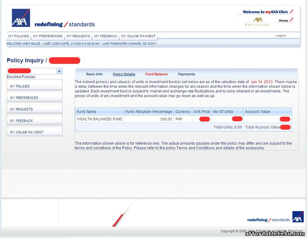Click the Enrolled Policies label
This screenshot has height=238, width=307.
pos(21,77)
